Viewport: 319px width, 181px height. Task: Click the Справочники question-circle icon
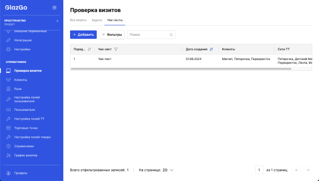click(x=8, y=146)
